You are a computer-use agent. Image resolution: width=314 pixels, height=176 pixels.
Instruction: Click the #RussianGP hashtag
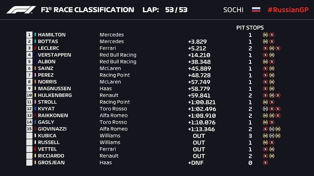pyautogui.click(x=288, y=10)
